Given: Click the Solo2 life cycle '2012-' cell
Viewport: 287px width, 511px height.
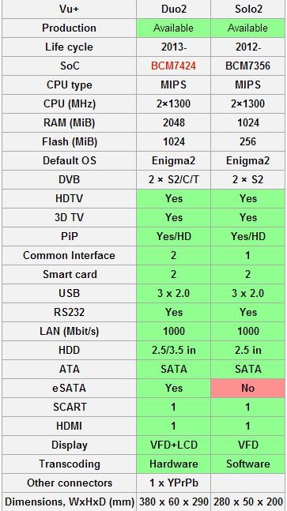Looking at the screenshot, I should coord(248,47).
